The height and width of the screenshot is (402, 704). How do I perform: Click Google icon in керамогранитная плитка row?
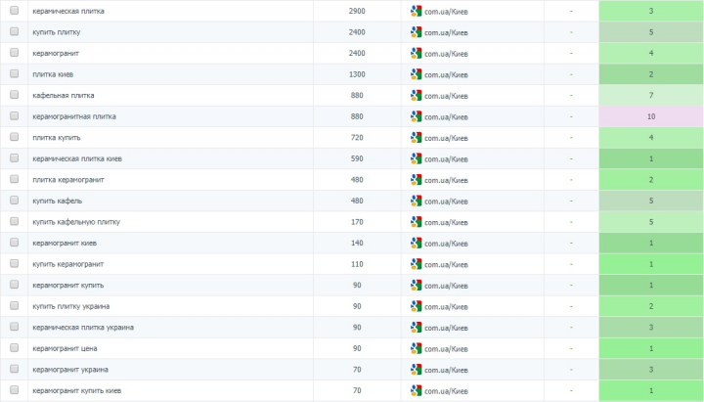(416, 116)
